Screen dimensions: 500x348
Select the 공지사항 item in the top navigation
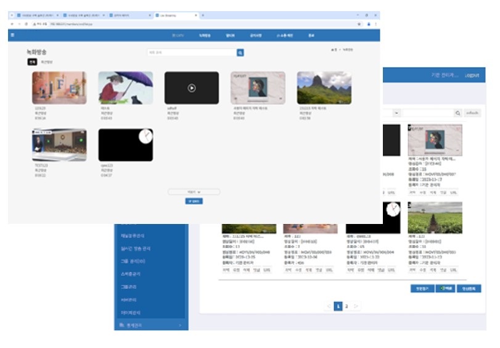[x=256, y=35]
